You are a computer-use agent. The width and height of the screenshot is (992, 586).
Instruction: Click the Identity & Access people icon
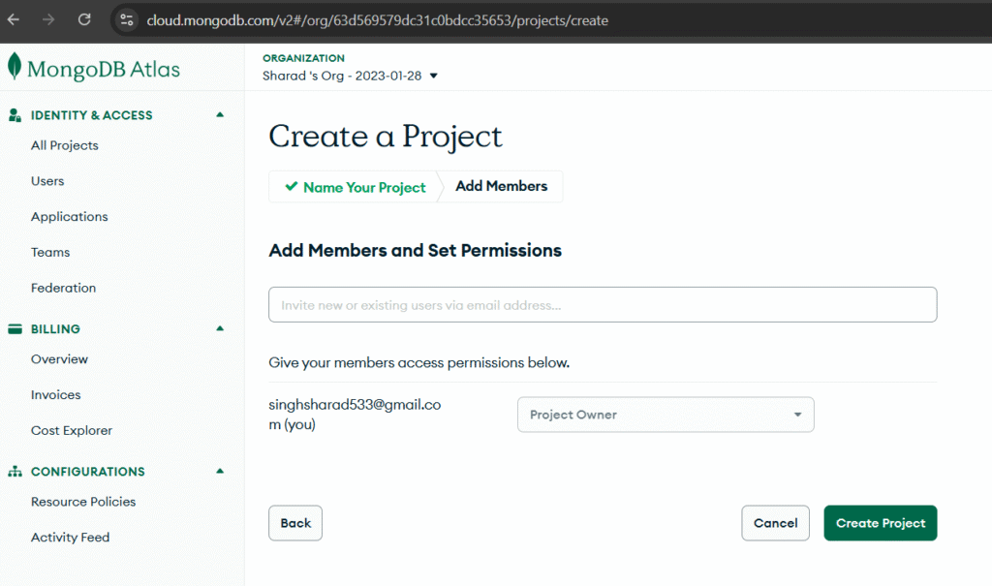[14, 114]
